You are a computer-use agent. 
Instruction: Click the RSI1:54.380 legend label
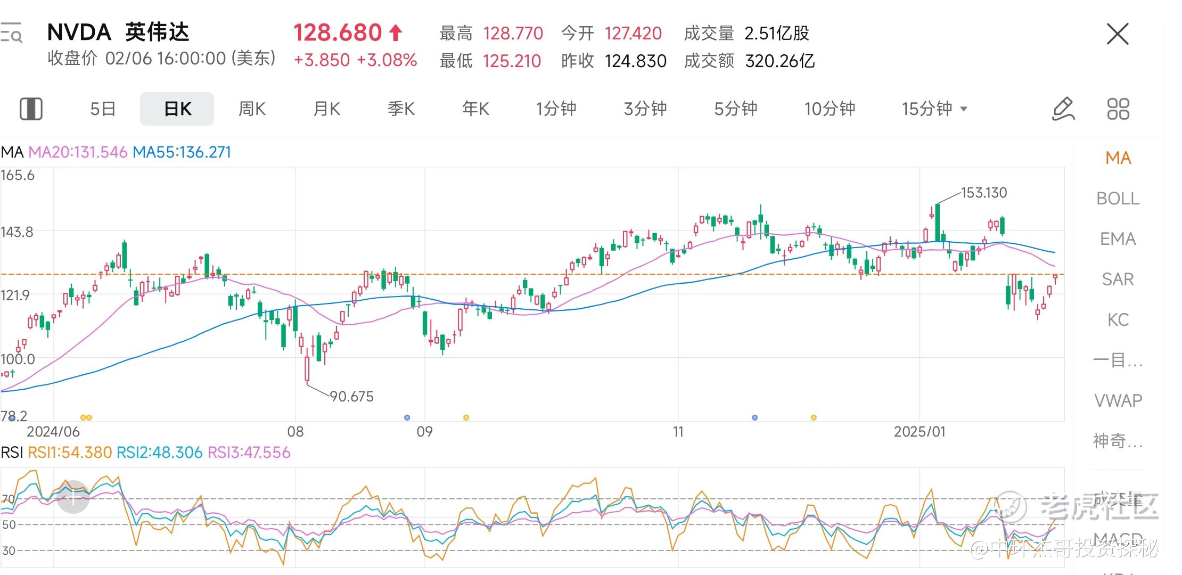(x=70, y=453)
